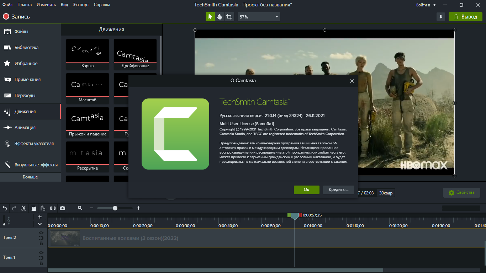The height and width of the screenshot is (273, 486).
Task: Click the Undo arrow in timeline toolbar
Action: coord(5,208)
